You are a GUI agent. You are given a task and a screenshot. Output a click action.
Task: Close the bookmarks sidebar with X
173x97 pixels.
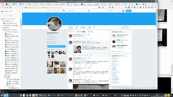(20, 11)
